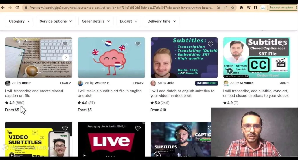
Task: Favorite Umair's closed caption gig with heart
Action: pyautogui.click(x=65, y=44)
